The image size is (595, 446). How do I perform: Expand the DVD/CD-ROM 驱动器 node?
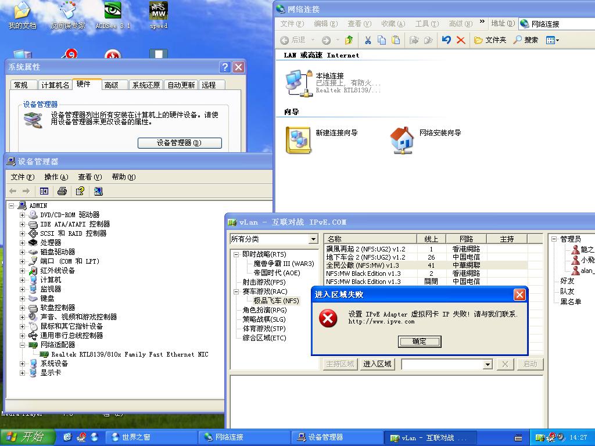coord(23,215)
